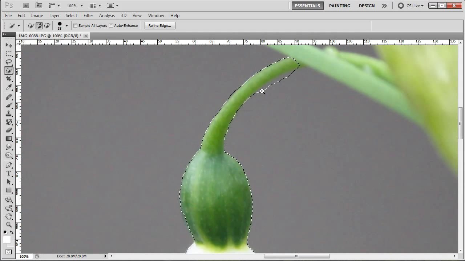Open the tool preset picker dropdown
The width and height of the screenshot is (465, 261).
tap(19, 26)
